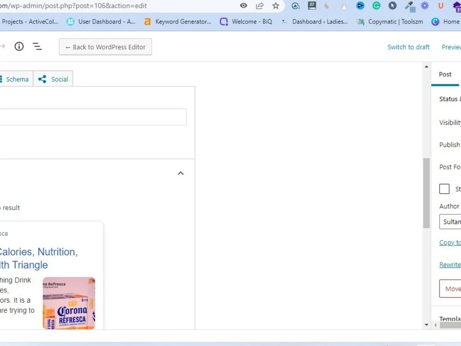Open the purple sunburst extension icon
Screen dimensions: 461x346
tap(425, 6)
